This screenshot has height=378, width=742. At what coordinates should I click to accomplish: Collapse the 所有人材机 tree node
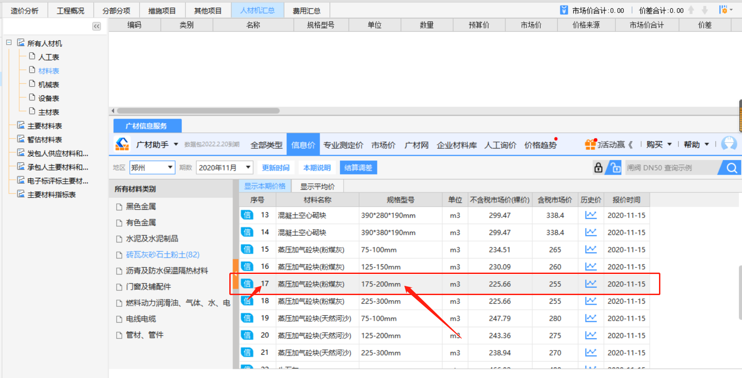point(9,43)
